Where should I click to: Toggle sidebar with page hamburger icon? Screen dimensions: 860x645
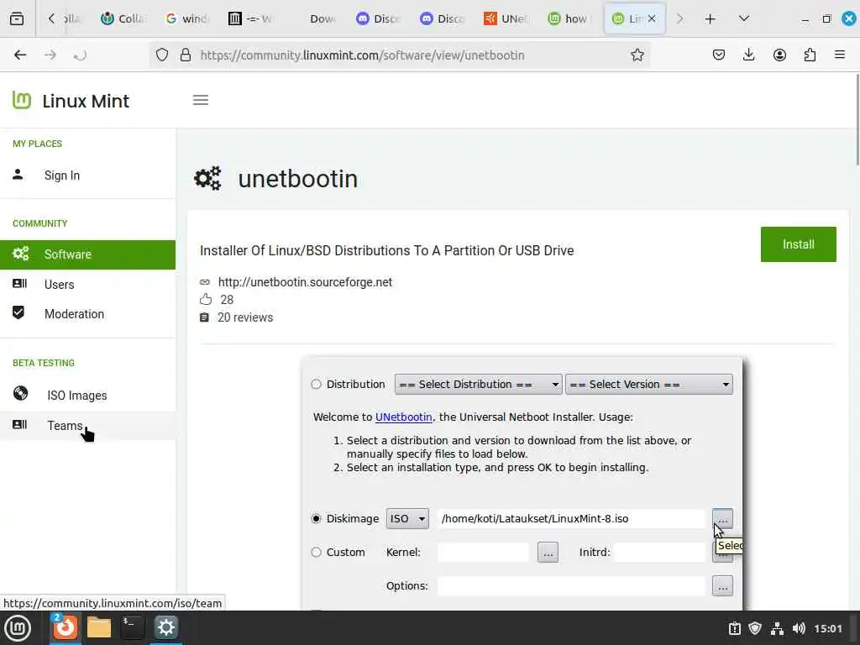coord(201,100)
